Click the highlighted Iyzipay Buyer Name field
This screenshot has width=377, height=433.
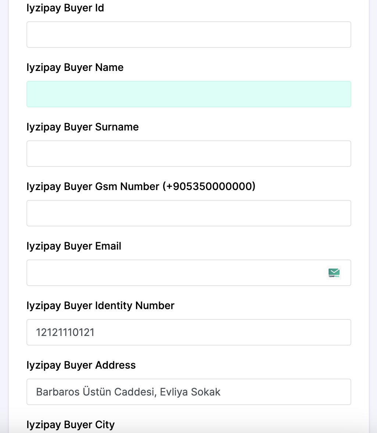[189, 94]
